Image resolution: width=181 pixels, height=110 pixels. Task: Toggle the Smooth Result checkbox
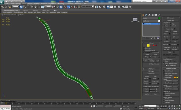(x=164, y=71)
